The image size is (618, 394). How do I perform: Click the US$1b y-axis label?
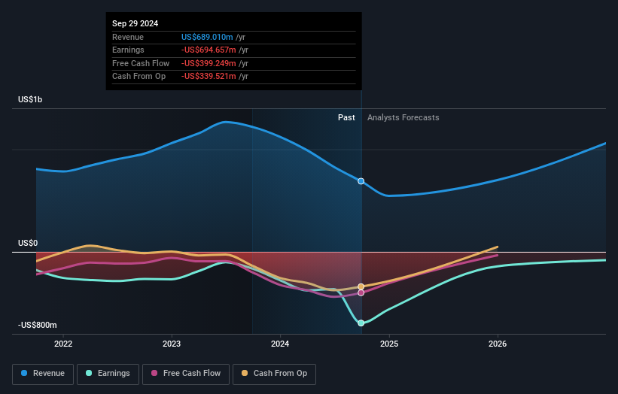[x=30, y=99]
